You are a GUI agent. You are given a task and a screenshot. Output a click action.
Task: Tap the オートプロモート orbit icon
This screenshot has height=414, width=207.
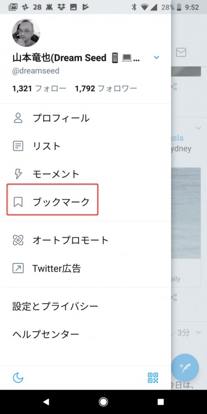tap(18, 240)
